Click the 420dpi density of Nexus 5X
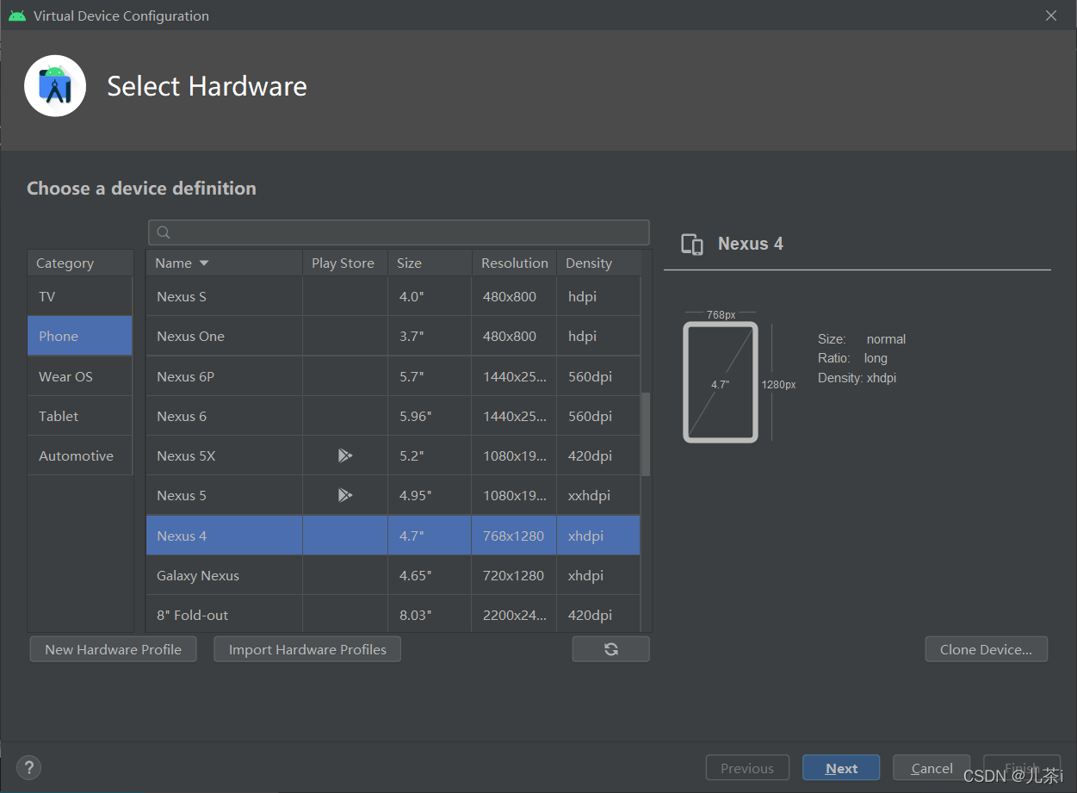 click(598, 455)
